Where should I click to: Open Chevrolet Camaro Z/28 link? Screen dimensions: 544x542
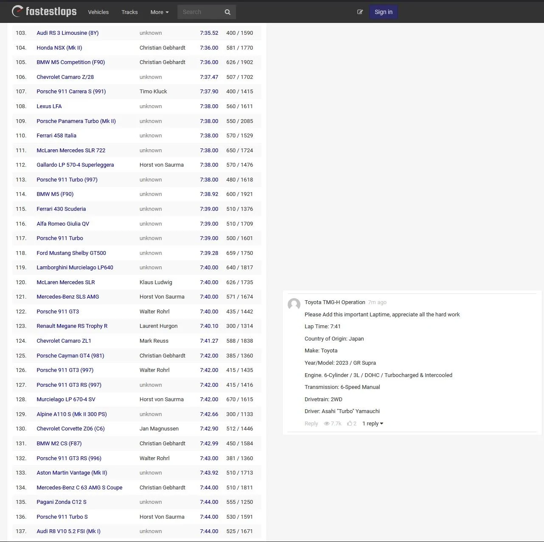[65, 77]
